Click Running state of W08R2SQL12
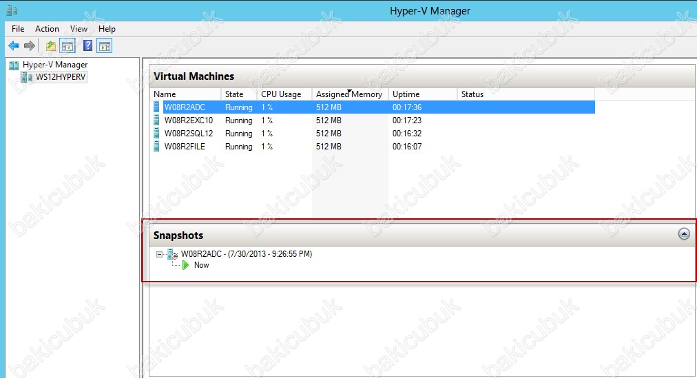The image size is (697, 378). 239,134
